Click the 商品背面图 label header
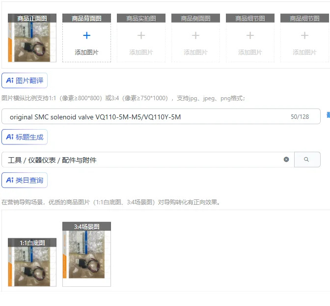 click(x=86, y=18)
